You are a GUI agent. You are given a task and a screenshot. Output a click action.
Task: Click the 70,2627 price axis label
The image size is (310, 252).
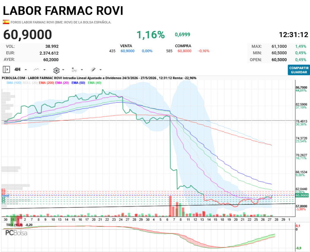click(301, 155)
